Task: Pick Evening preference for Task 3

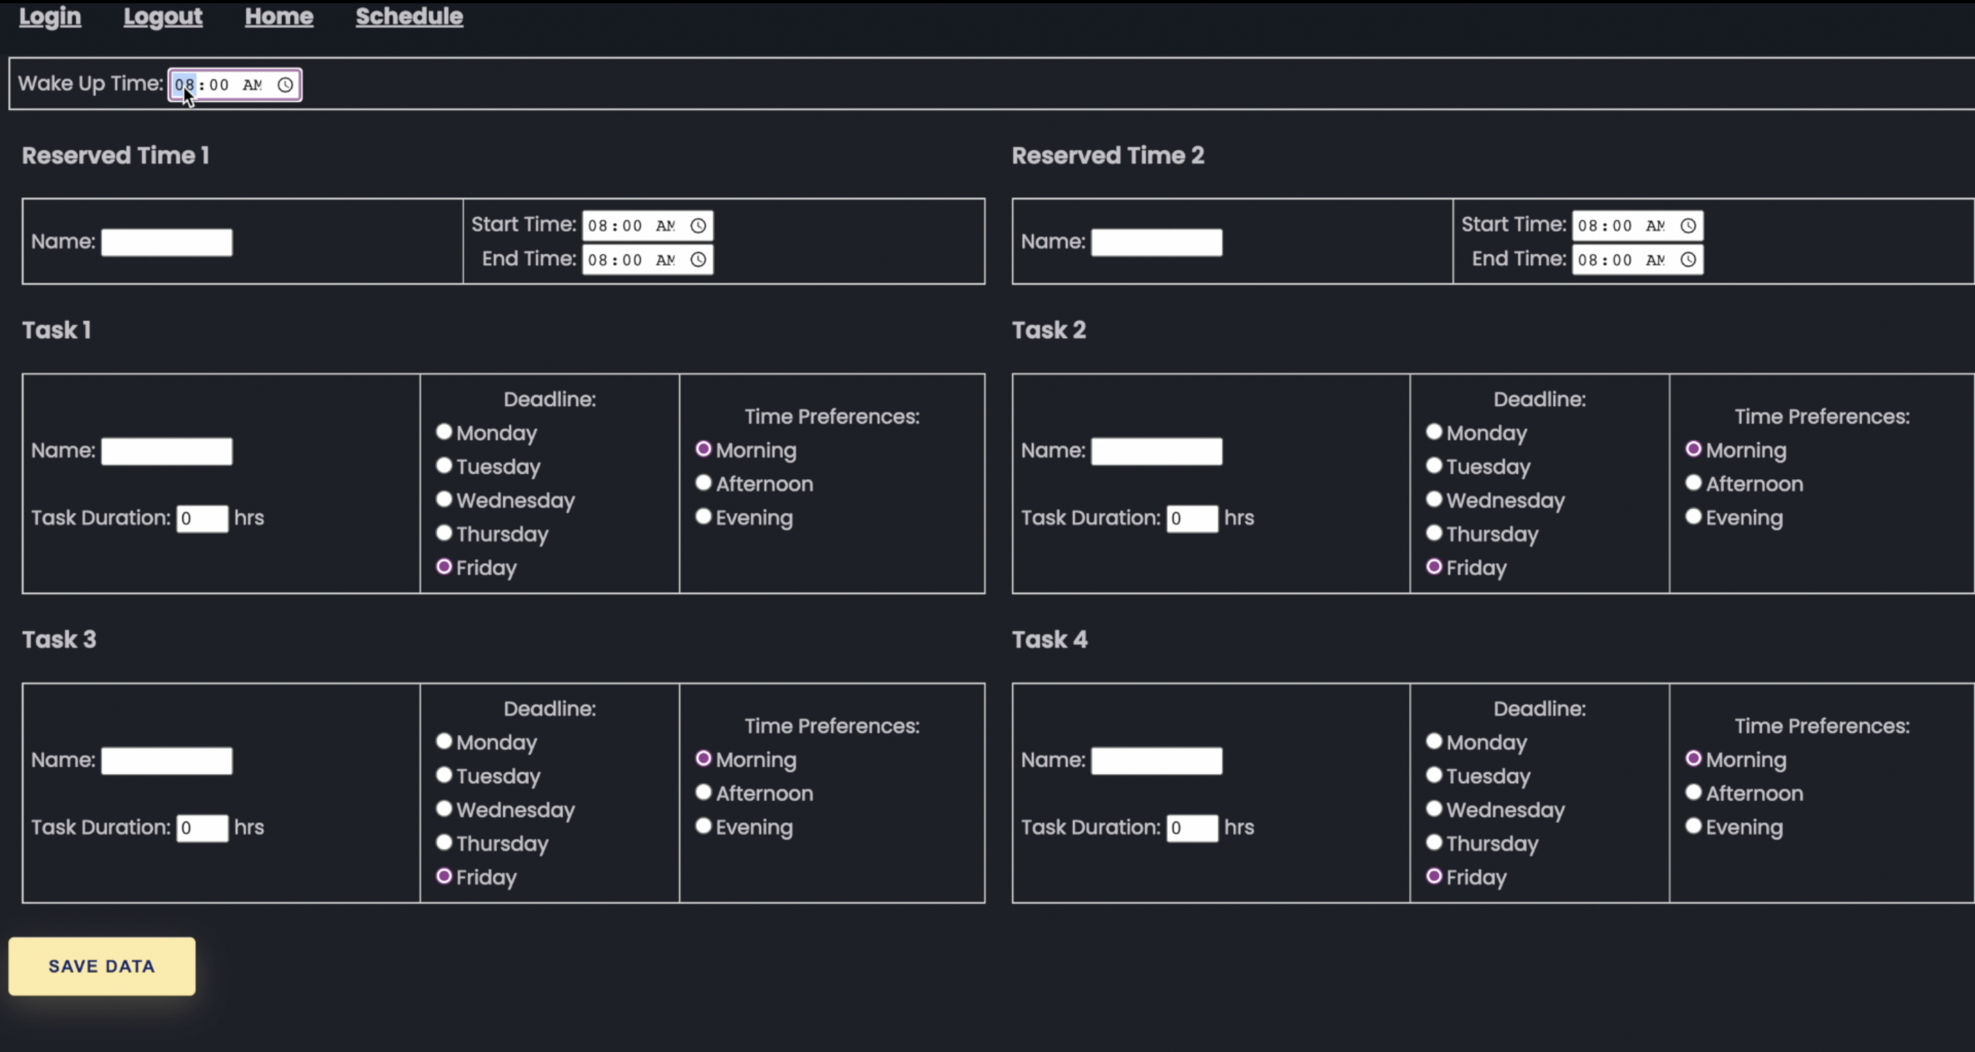Action: [x=704, y=827]
